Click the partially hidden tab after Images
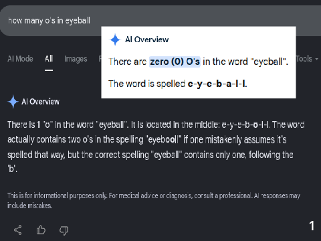Viewport: 321px width, 241px height. (100, 59)
